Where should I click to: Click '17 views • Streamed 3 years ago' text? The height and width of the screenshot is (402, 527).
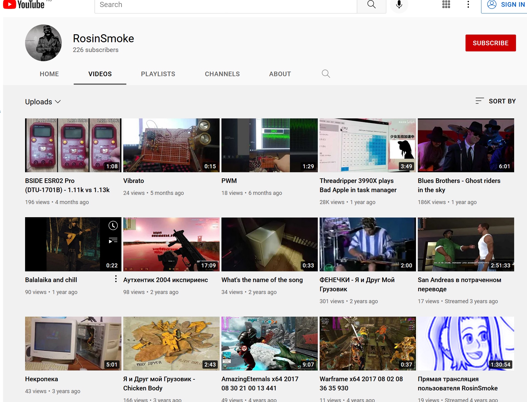coord(458,301)
